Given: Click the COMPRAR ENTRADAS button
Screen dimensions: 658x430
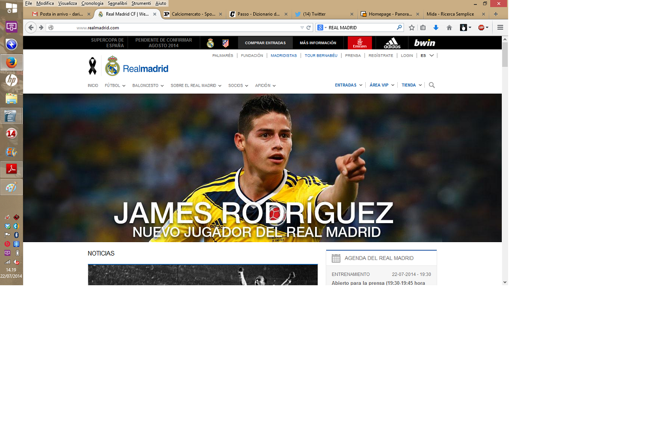Looking at the screenshot, I should (265, 42).
